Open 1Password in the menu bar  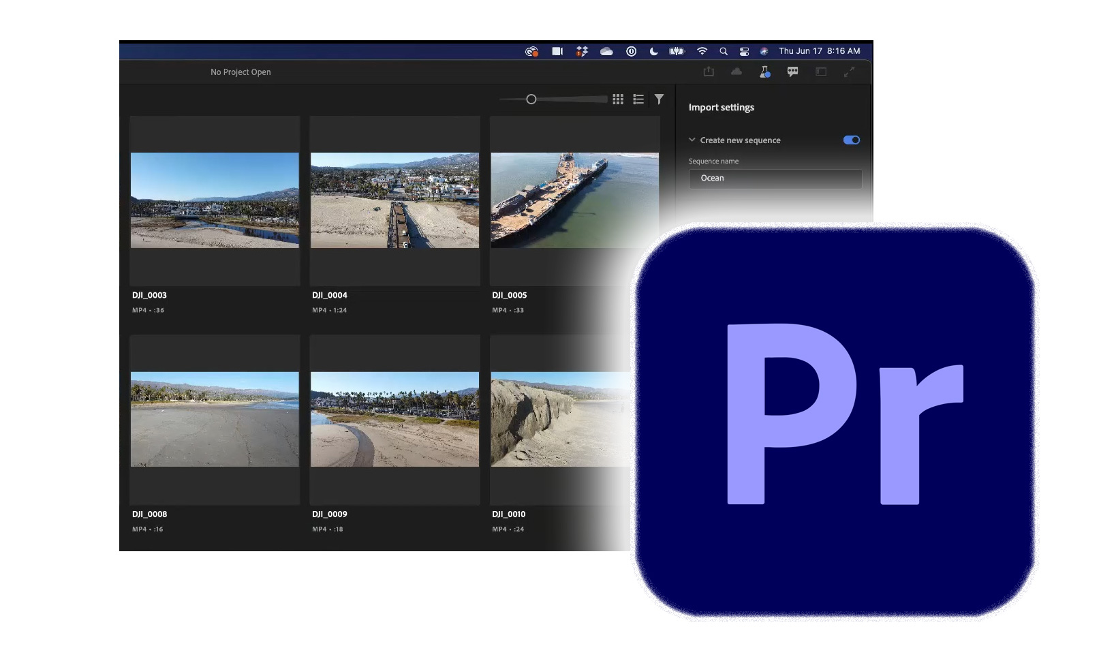coord(632,51)
